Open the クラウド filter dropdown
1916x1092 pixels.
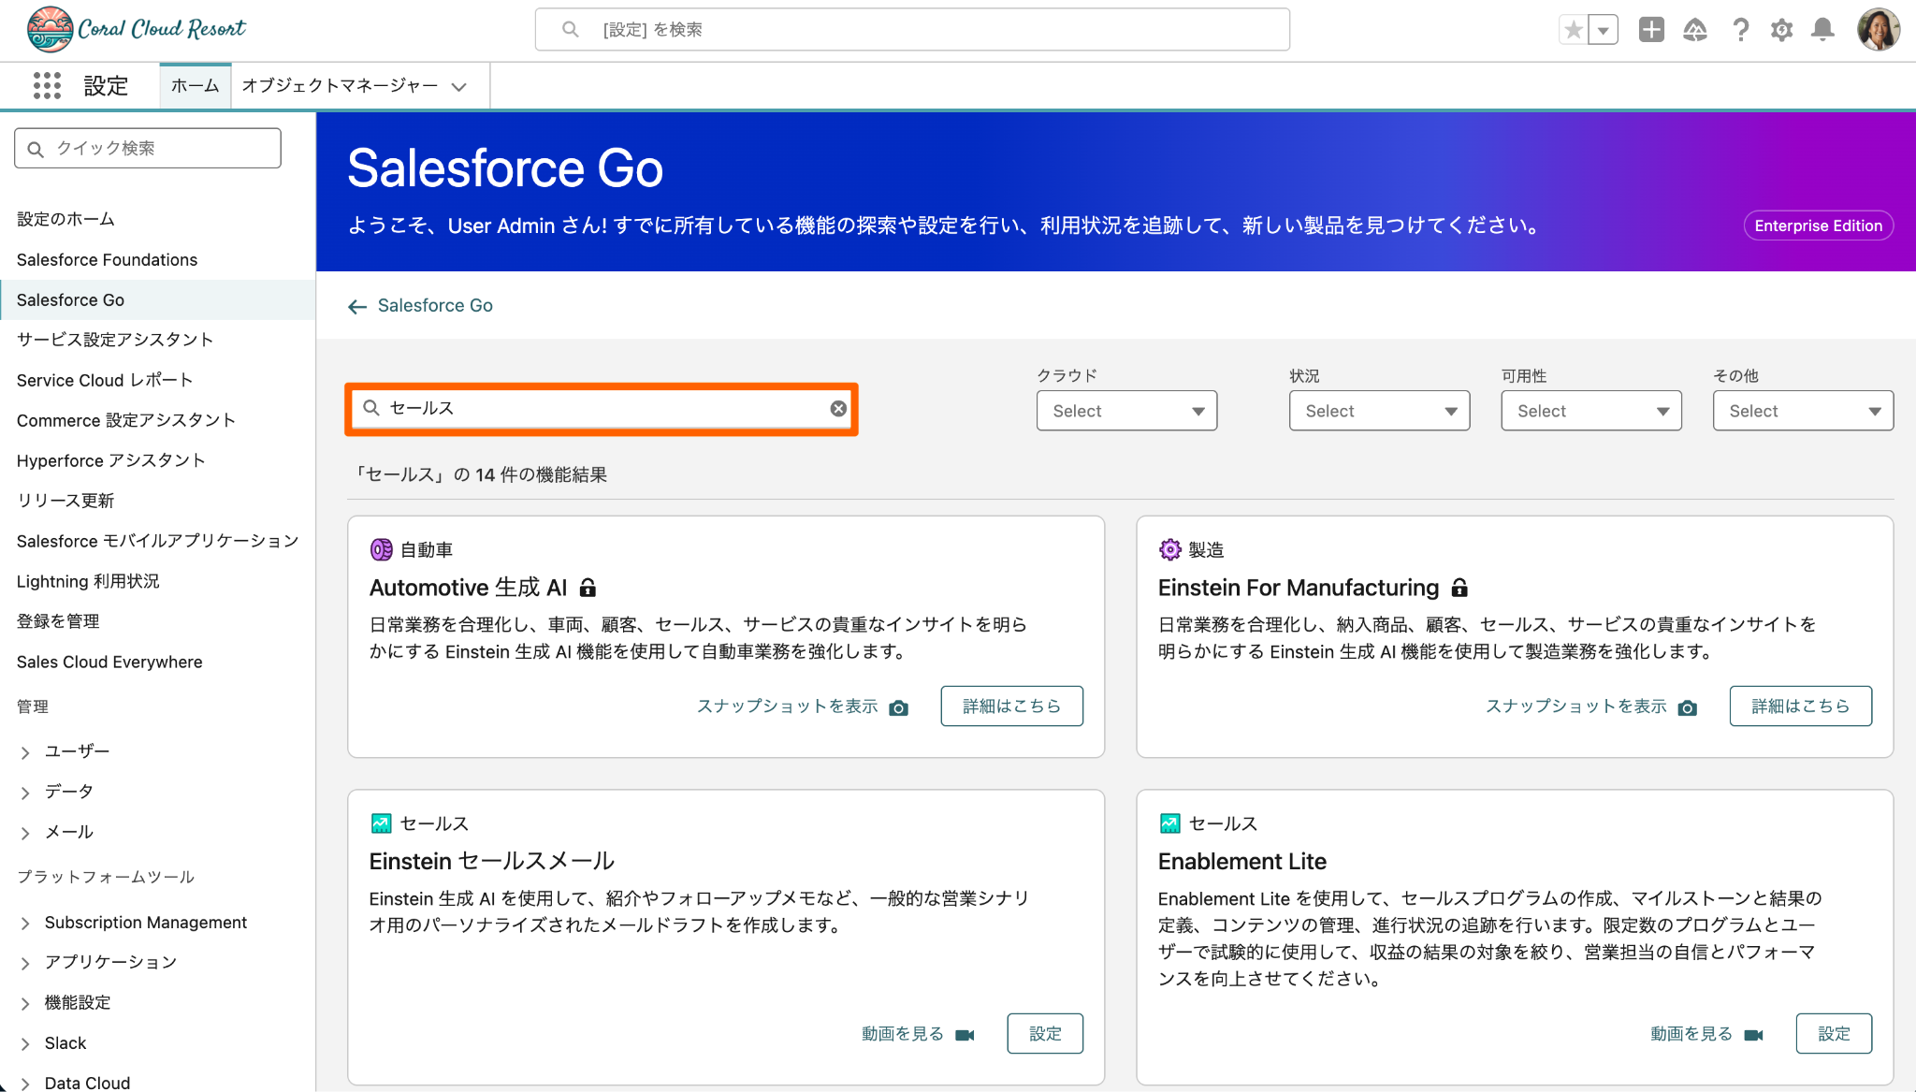(1126, 411)
